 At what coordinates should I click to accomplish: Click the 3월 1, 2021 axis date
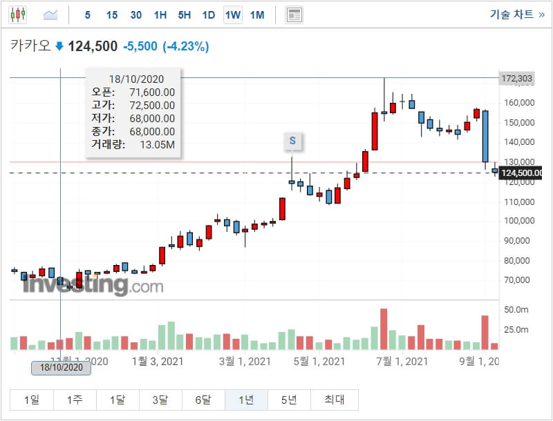245,361
